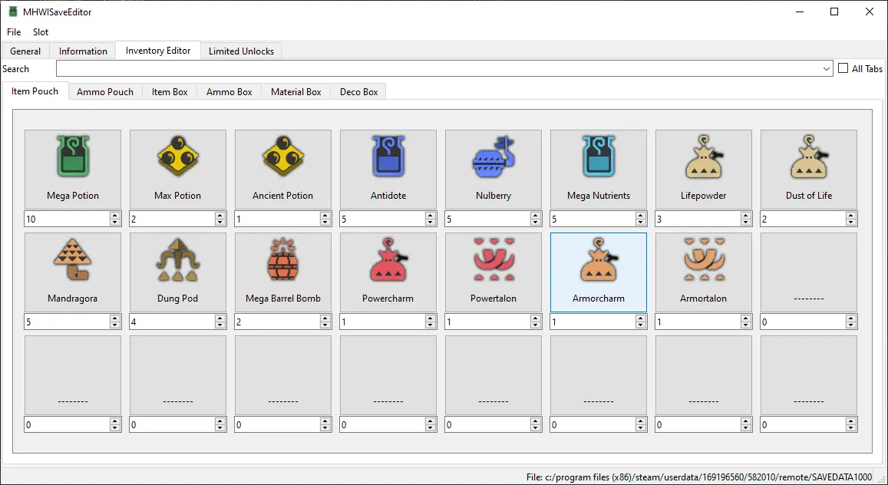Image resolution: width=888 pixels, height=485 pixels.
Task: Select the Item Pouch tab
Action: click(35, 91)
